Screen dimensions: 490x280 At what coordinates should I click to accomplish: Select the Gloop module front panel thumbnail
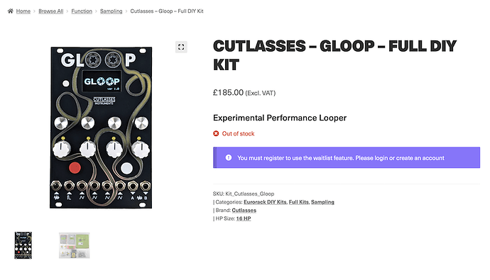[x=23, y=245]
